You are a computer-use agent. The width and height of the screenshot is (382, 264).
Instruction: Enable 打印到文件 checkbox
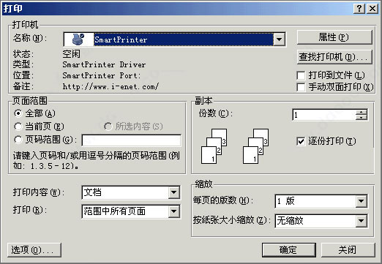point(301,75)
